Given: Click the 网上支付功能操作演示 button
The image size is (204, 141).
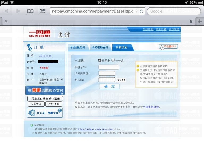Looking at the screenshot, I should 45,99.
